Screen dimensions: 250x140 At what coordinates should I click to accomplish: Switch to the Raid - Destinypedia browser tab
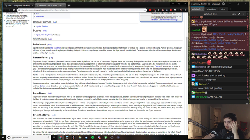tap(19, 5)
